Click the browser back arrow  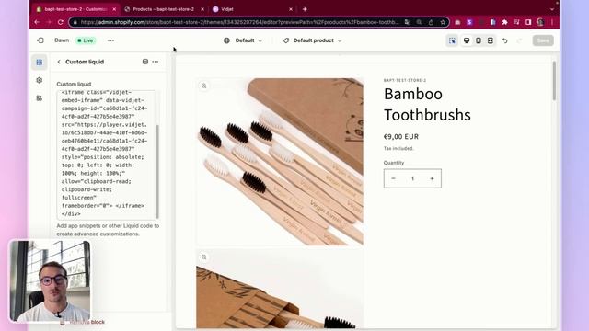37,22
